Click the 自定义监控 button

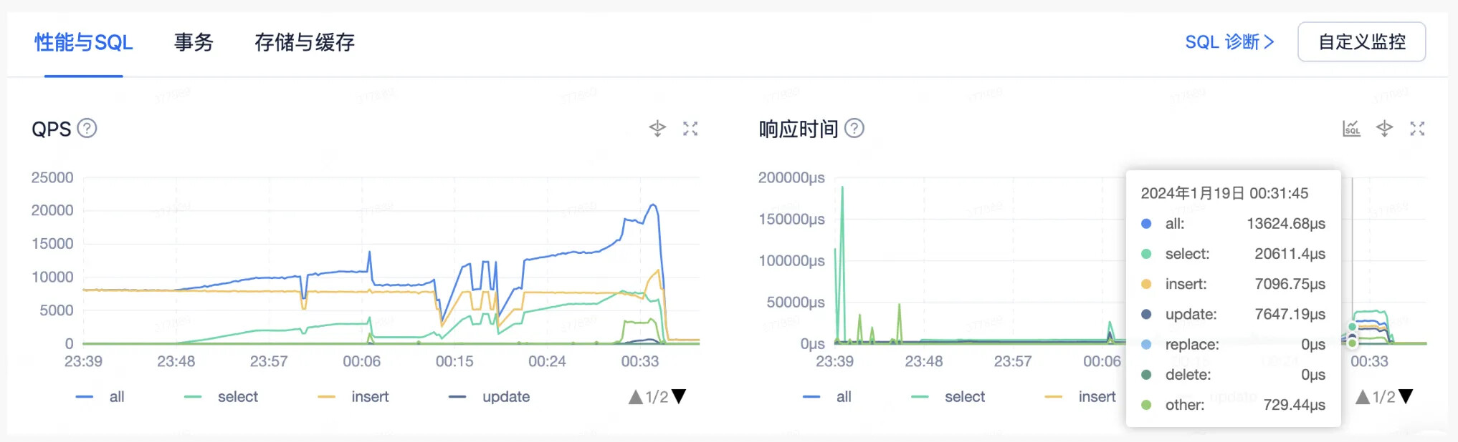(x=1361, y=42)
